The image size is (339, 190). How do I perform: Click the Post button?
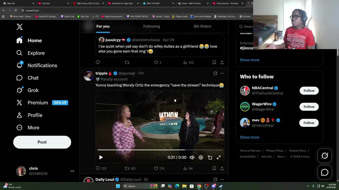point(42,142)
